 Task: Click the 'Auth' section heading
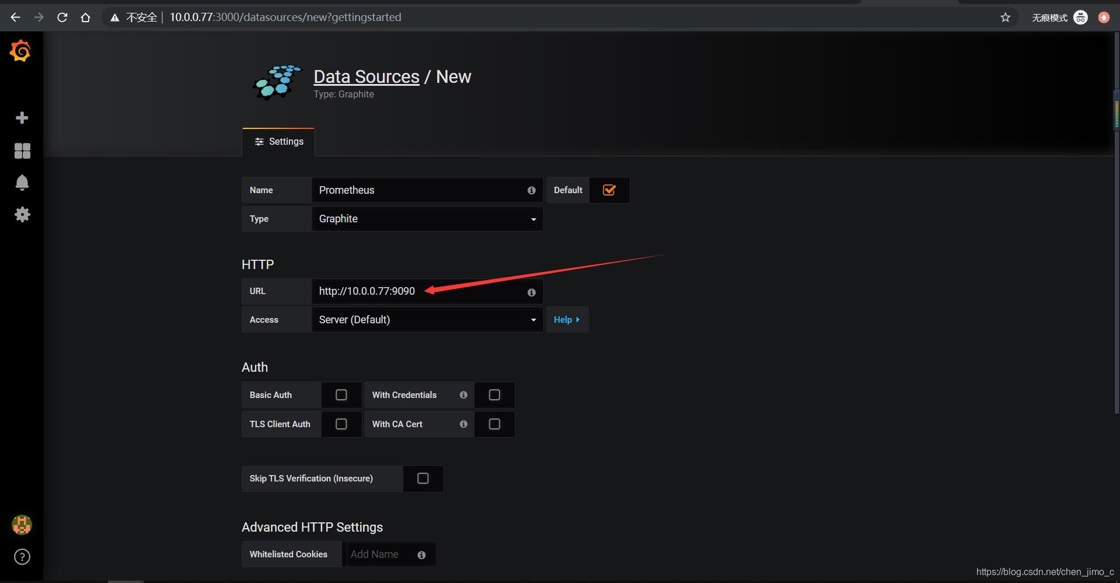(255, 368)
